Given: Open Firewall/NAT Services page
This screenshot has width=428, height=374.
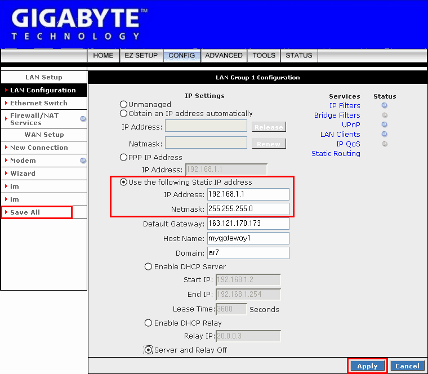Looking at the screenshot, I should [x=44, y=119].
